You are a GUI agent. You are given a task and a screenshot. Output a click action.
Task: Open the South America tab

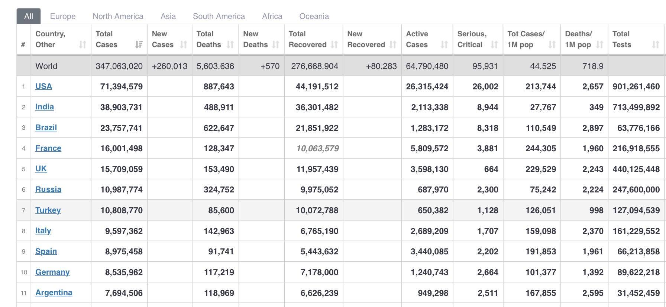219,16
